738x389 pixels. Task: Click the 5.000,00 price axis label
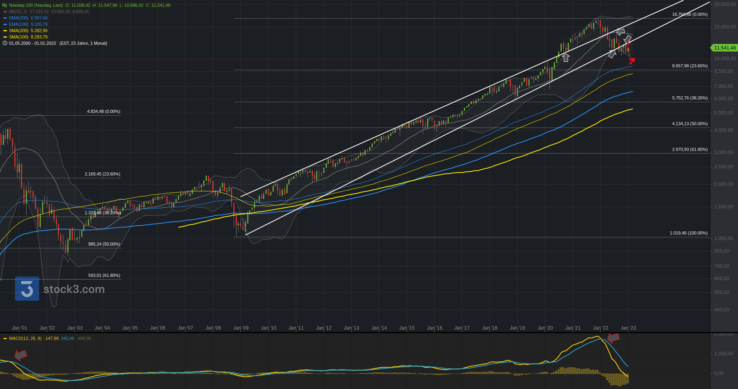(724, 113)
